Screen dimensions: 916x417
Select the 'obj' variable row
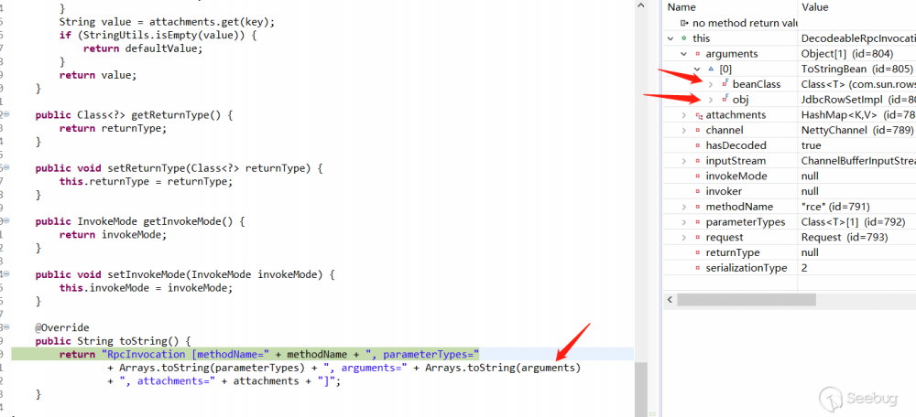click(790, 100)
